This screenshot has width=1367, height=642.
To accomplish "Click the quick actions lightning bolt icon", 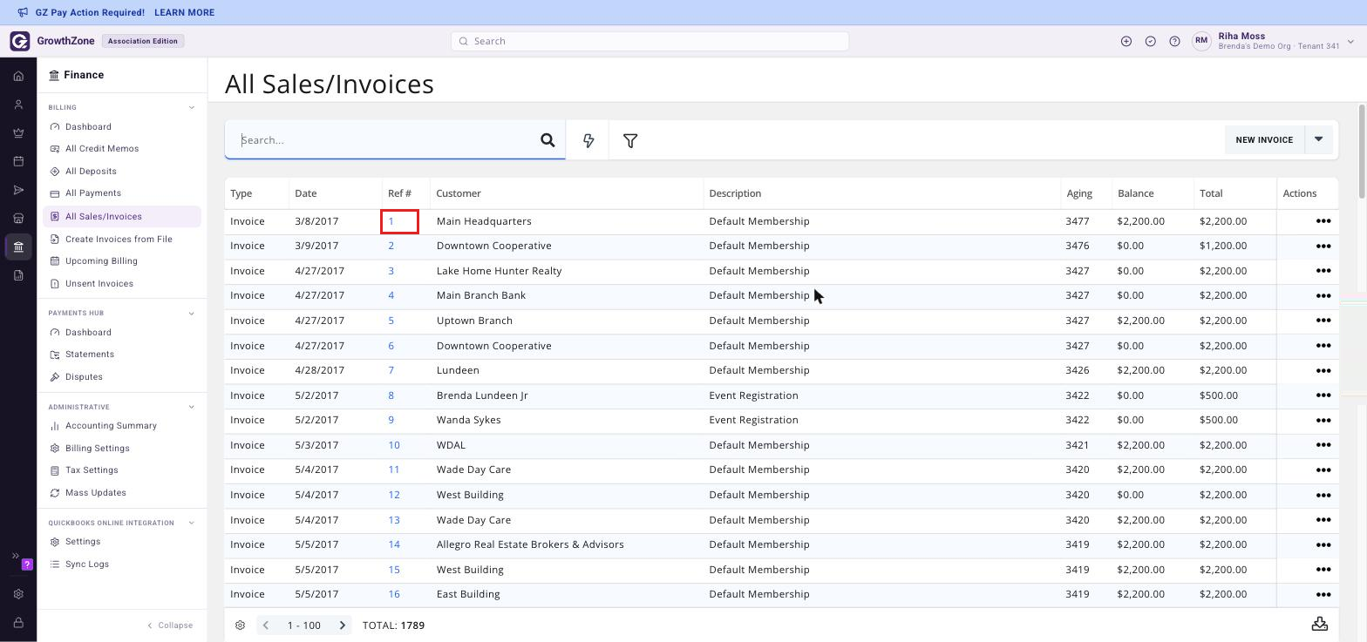I will (x=588, y=140).
